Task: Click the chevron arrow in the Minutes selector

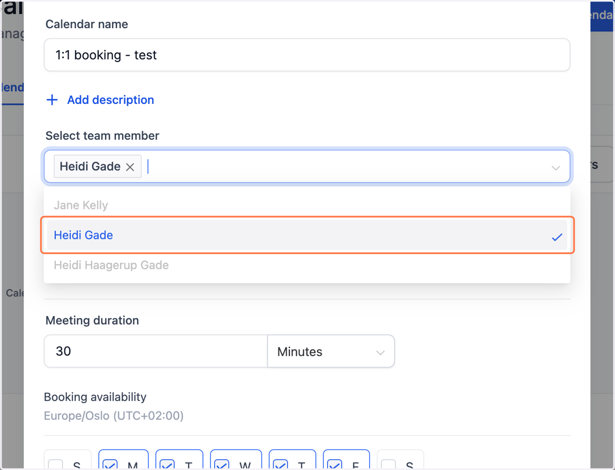Action: pyautogui.click(x=380, y=352)
